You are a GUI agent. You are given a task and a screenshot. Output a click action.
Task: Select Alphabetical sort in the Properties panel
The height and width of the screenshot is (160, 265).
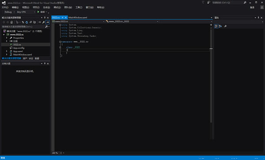[220, 26]
